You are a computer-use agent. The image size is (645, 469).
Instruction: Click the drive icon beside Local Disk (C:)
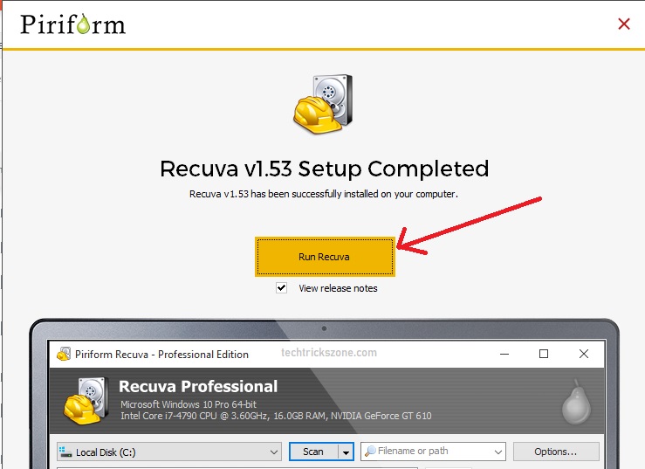(x=65, y=452)
